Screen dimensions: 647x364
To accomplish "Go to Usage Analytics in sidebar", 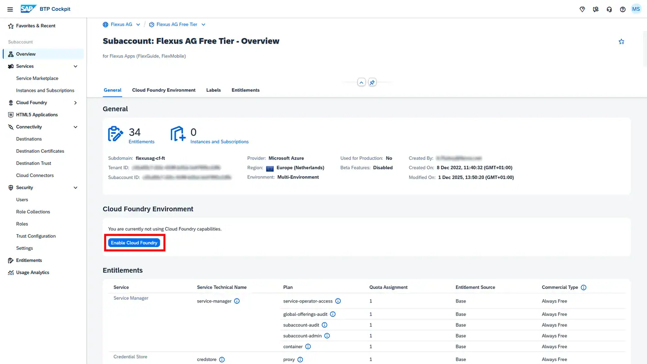I will pyautogui.click(x=32, y=272).
